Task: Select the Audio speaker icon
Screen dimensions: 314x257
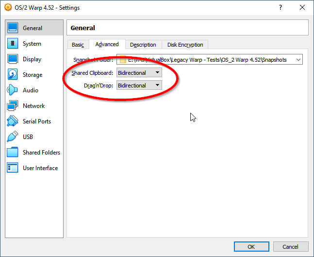Action: click(13, 90)
